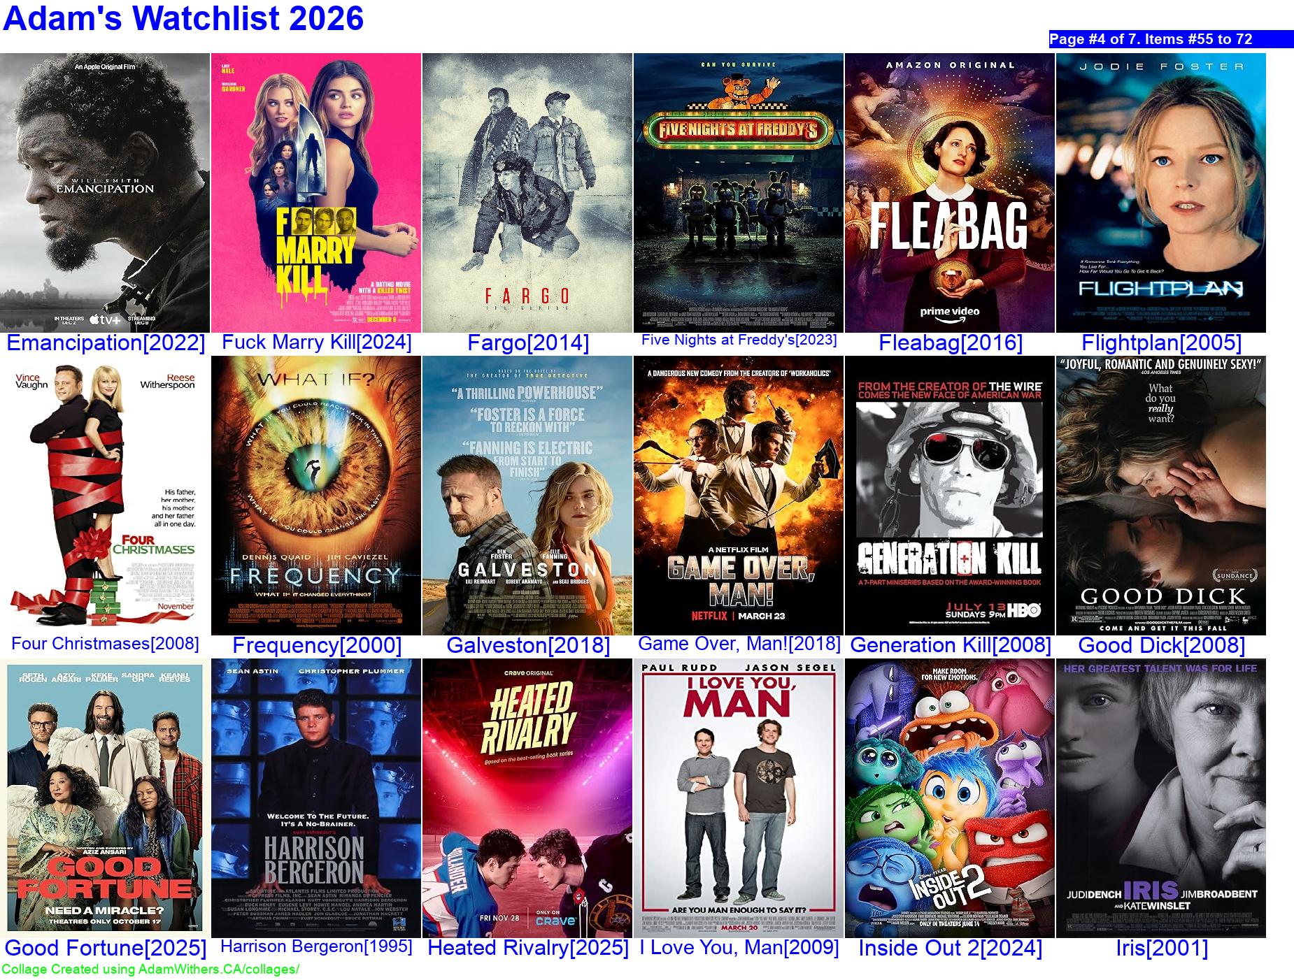Click the Adam's Watchlist 2026 heading
The image size is (1294, 980).
click(183, 19)
